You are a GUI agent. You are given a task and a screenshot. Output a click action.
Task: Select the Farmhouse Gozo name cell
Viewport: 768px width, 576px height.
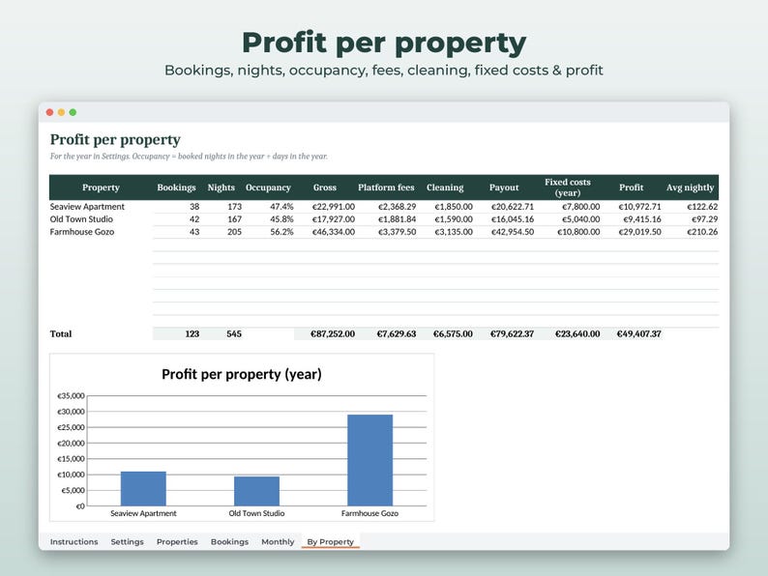(82, 232)
